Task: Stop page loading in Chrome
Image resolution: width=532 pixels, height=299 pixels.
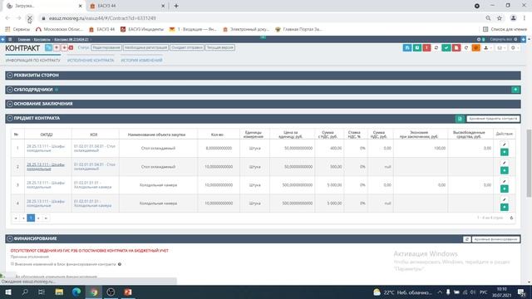Action: [x=30, y=18]
